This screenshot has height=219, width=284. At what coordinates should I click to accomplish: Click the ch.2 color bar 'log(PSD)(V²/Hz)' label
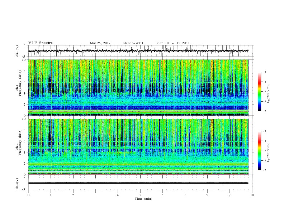(x=269, y=152)
